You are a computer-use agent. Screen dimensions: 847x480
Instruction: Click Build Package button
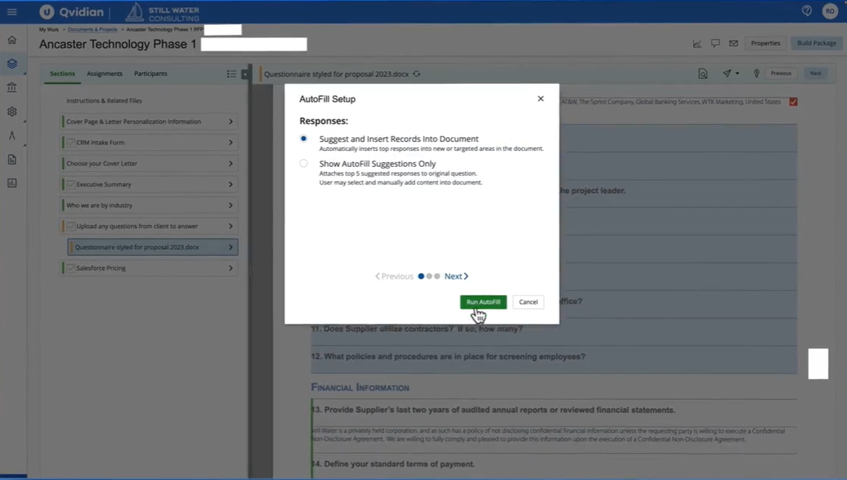click(816, 43)
